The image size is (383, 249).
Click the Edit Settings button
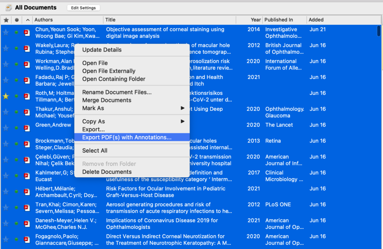pos(83,7)
